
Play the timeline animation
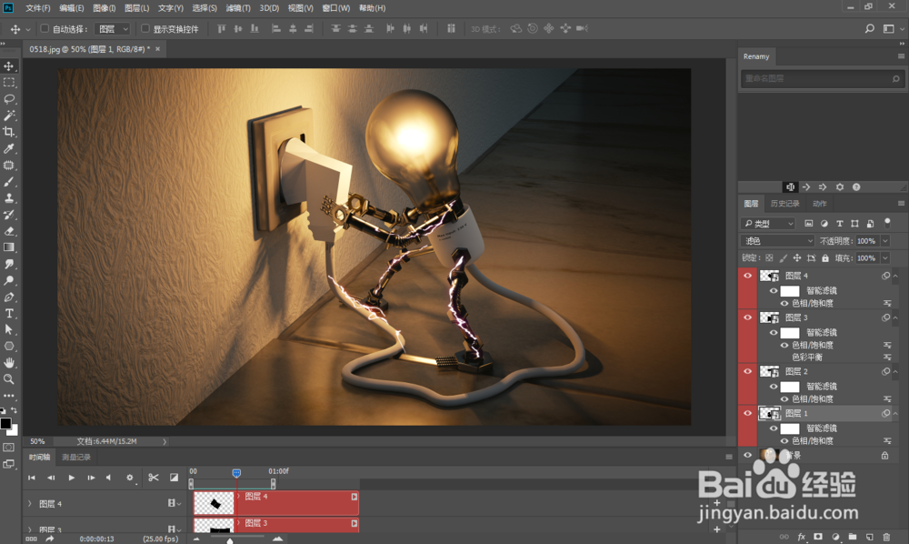tap(71, 478)
